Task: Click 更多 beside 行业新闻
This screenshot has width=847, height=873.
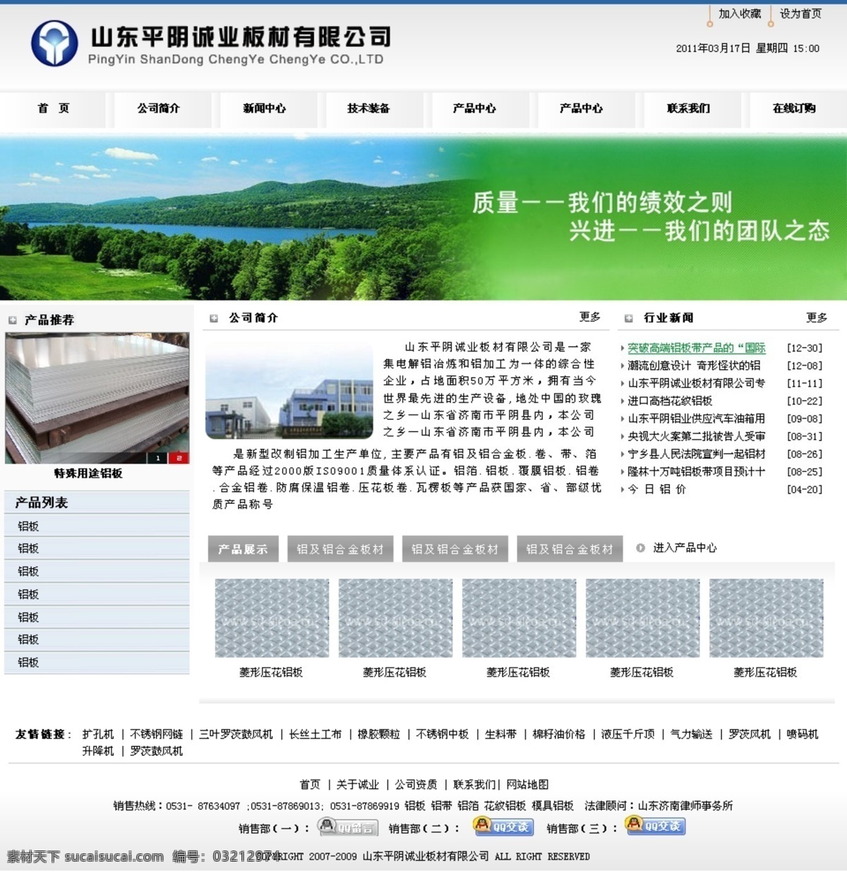Action: tap(817, 318)
